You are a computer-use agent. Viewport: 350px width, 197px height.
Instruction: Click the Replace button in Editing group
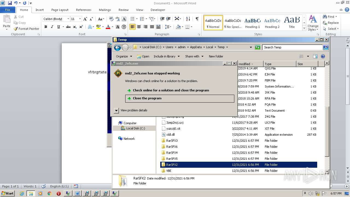click(331, 23)
